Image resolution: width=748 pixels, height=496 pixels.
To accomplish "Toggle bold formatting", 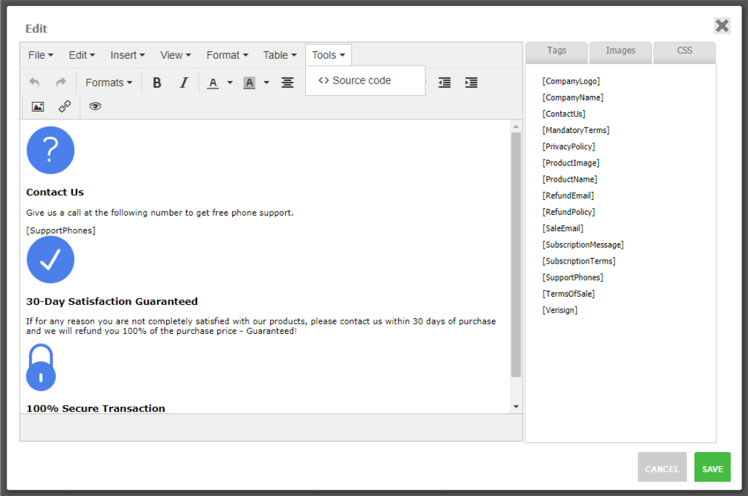I will pyautogui.click(x=157, y=82).
